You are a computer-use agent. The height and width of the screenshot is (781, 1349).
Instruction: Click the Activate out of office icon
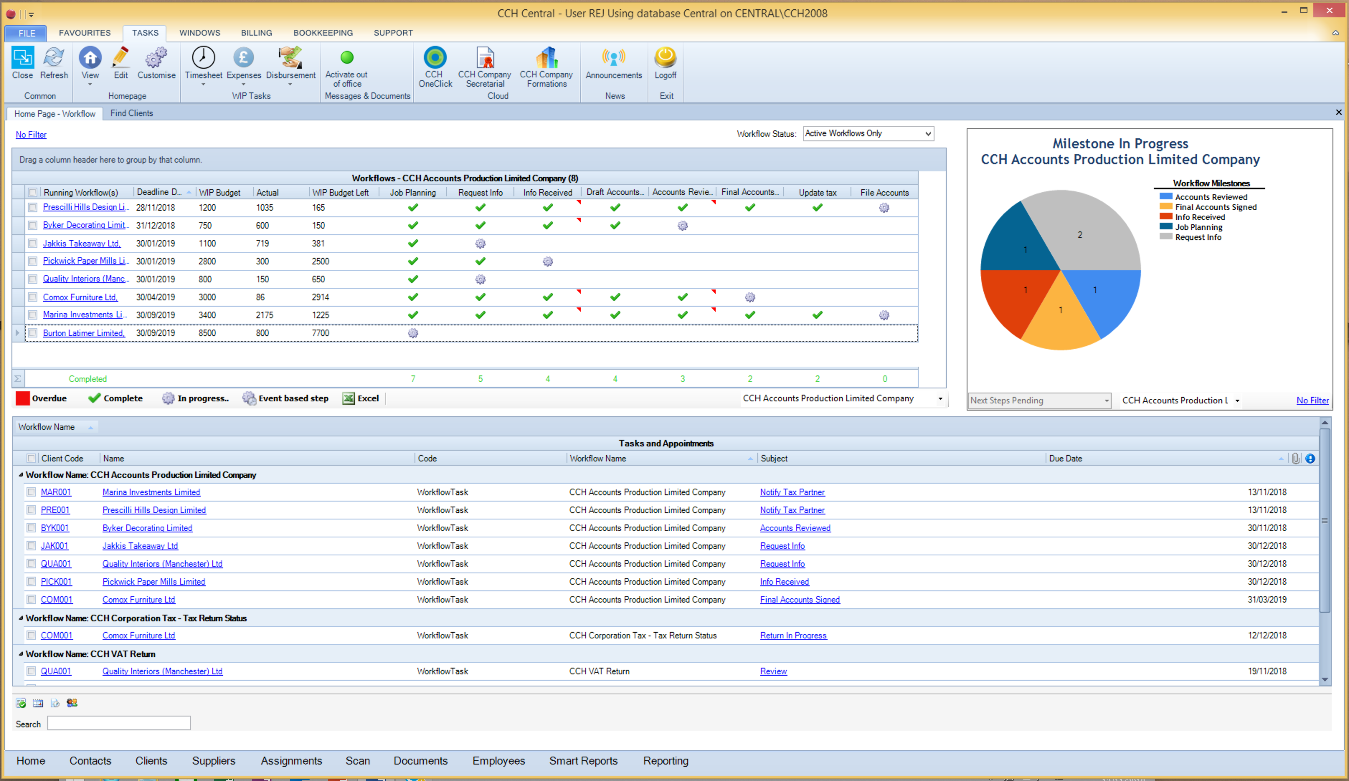pyautogui.click(x=347, y=58)
